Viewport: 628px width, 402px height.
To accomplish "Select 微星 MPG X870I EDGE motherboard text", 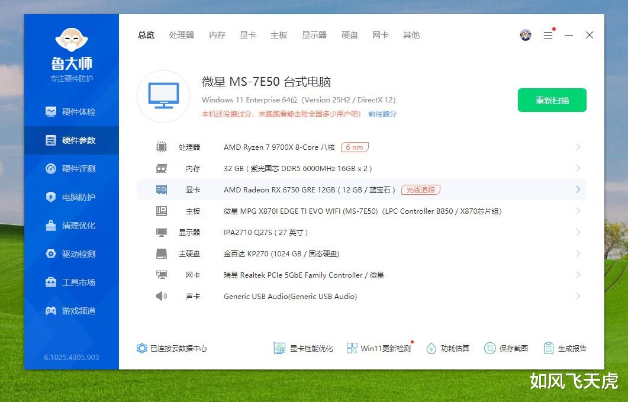I will coord(362,211).
